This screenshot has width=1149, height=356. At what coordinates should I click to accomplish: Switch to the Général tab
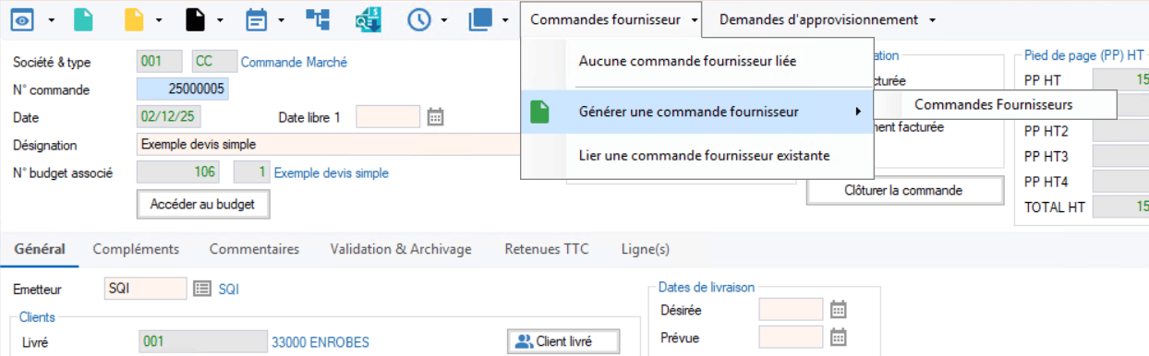coord(40,249)
